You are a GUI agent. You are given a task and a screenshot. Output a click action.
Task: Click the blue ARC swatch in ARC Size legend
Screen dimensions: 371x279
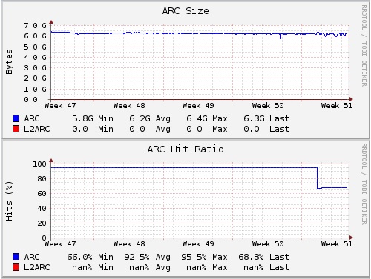pos(16,118)
